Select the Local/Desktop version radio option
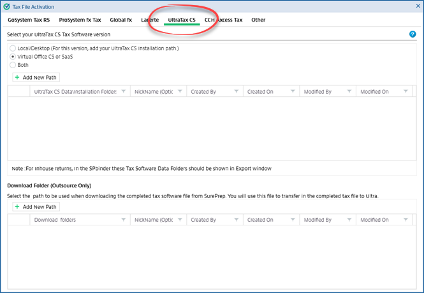The height and width of the screenshot is (293, 424). (13, 48)
